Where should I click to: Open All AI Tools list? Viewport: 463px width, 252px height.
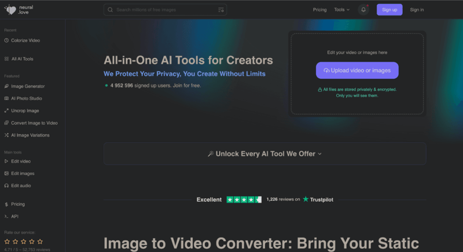[x=22, y=59]
